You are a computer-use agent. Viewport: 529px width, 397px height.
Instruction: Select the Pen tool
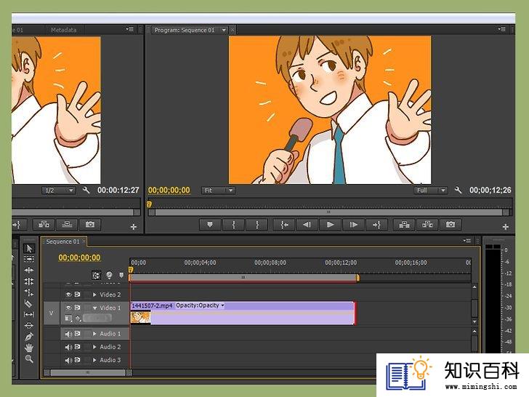pos(29,337)
